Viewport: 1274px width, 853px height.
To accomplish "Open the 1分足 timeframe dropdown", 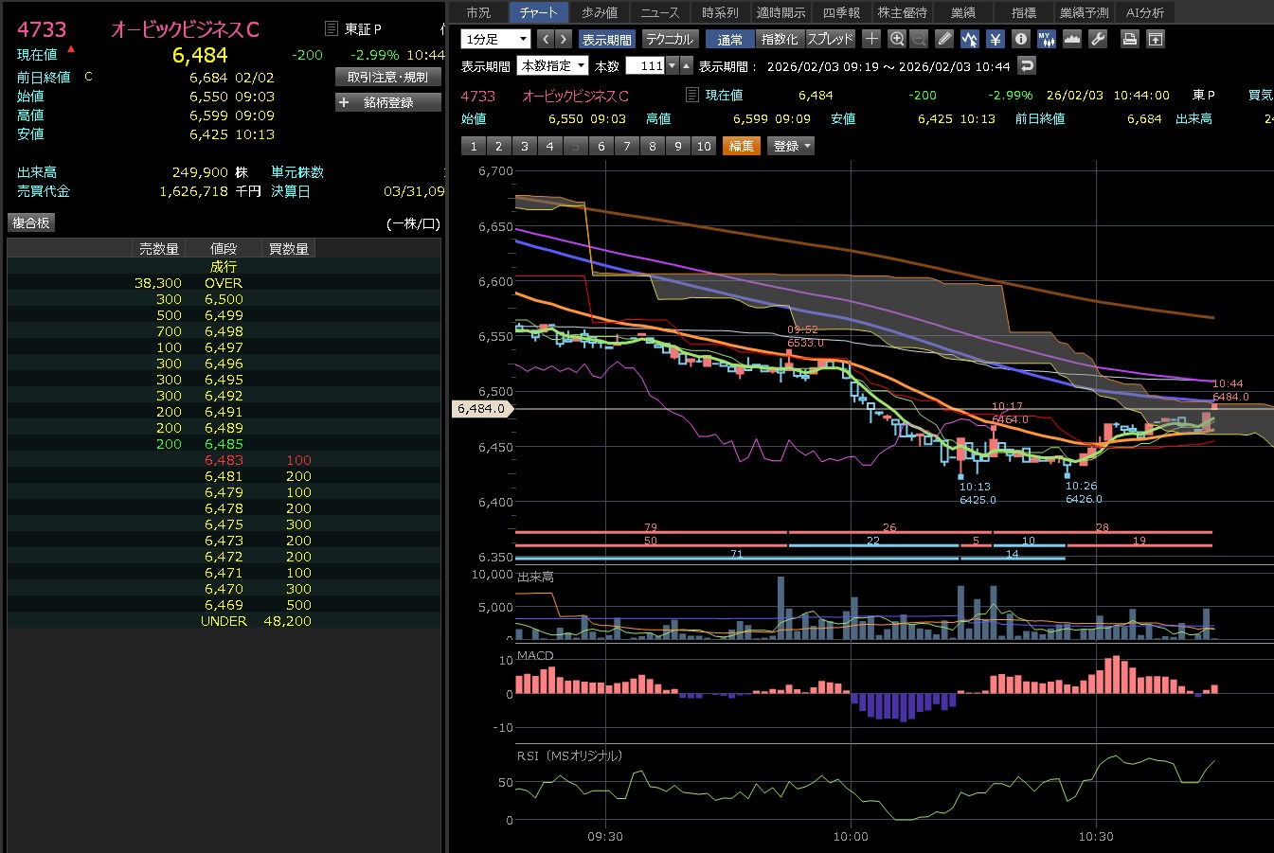I will tap(495, 39).
